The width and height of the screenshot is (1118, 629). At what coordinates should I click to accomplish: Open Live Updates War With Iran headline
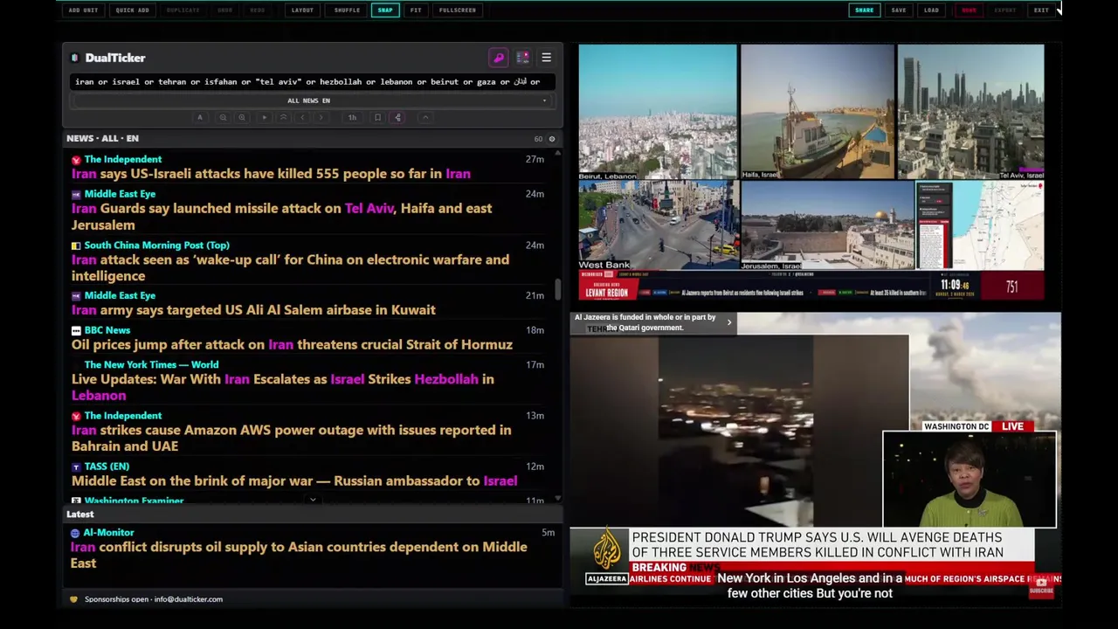click(x=282, y=387)
